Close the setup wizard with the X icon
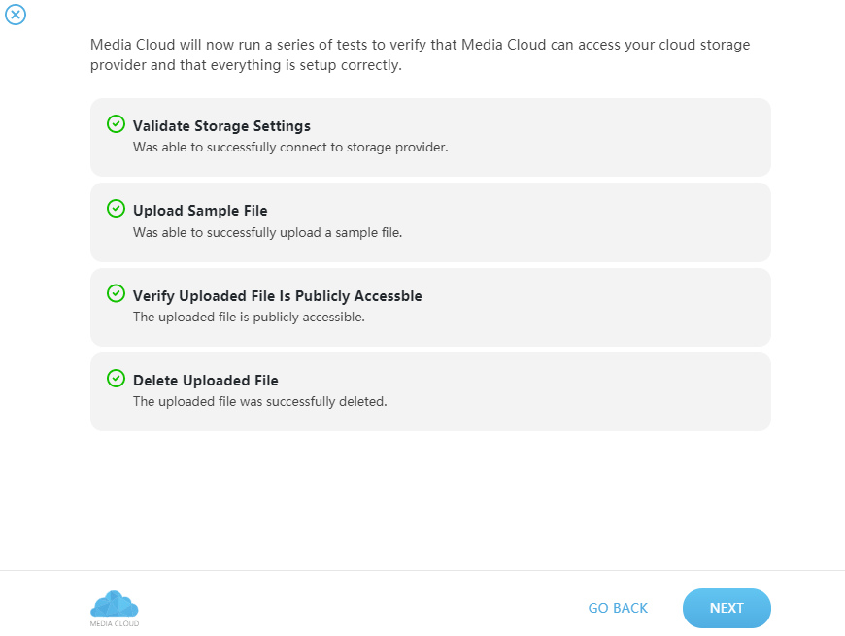This screenshot has width=845, height=636. point(16,15)
